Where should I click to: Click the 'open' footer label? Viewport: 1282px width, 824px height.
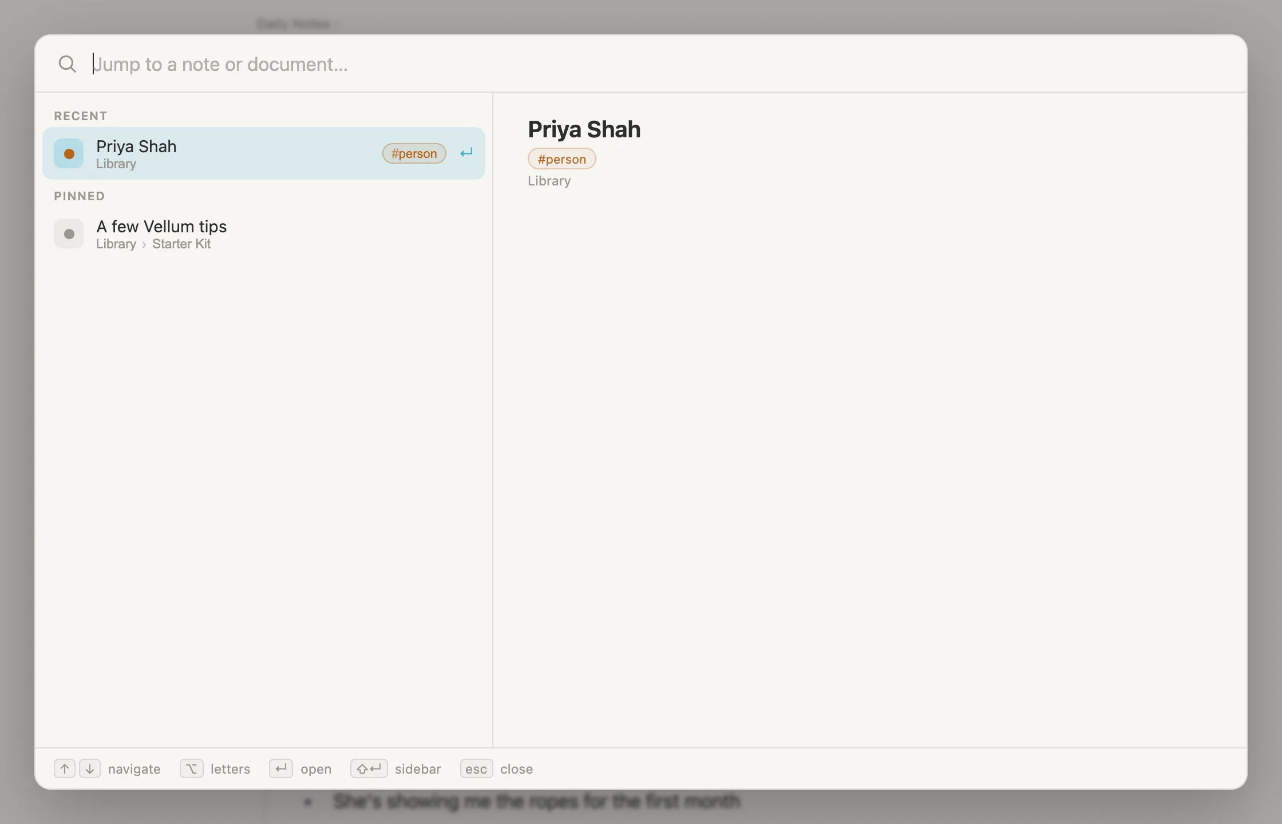(x=316, y=769)
